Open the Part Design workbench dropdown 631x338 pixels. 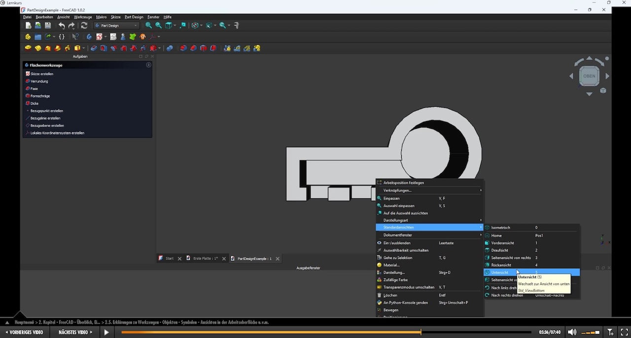116,26
